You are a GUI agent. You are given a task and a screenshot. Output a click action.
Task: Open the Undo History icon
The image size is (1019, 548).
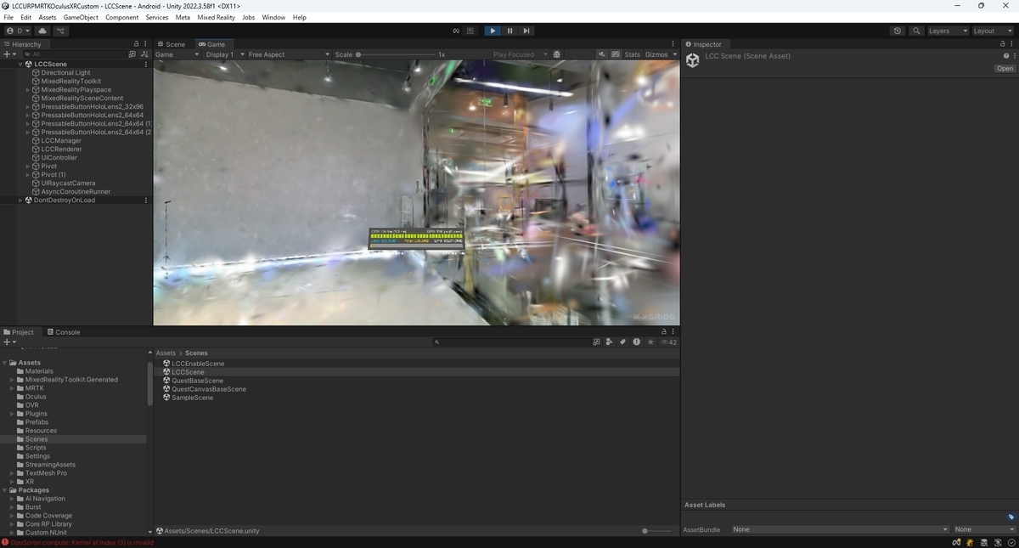(898, 31)
